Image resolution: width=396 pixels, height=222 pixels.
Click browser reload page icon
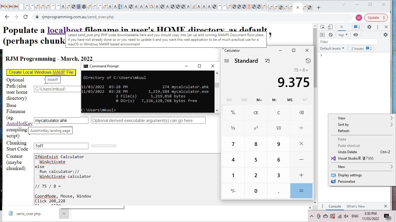(x=26, y=17)
